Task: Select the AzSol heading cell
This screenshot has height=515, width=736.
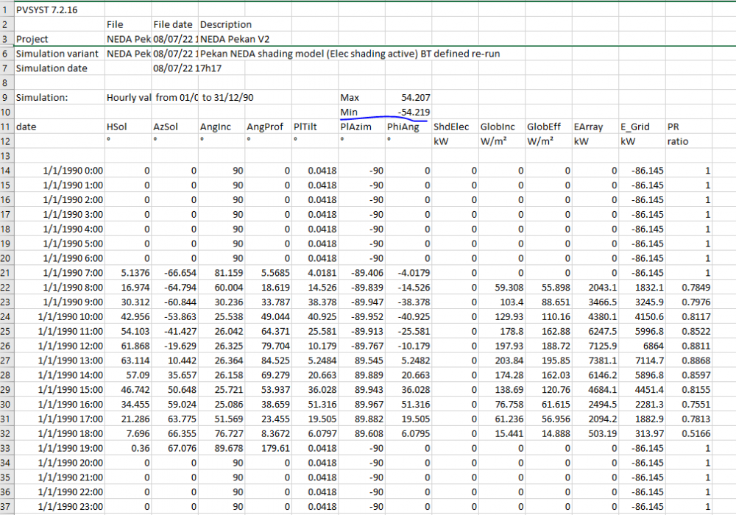Action: click(x=165, y=127)
